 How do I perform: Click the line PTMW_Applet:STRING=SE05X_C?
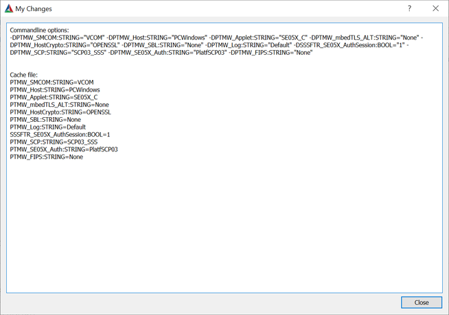click(54, 97)
